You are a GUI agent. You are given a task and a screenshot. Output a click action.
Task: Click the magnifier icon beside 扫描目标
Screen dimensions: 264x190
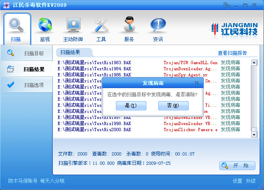click(x=11, y=53)
